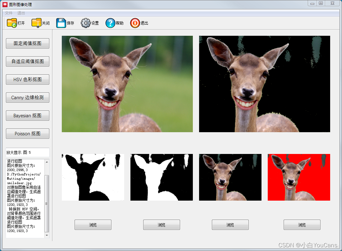Click the 自适应阈值抠图 button
Image resolution: width=342 pixels, height=251 pixels.
click(x=27, y=61)
